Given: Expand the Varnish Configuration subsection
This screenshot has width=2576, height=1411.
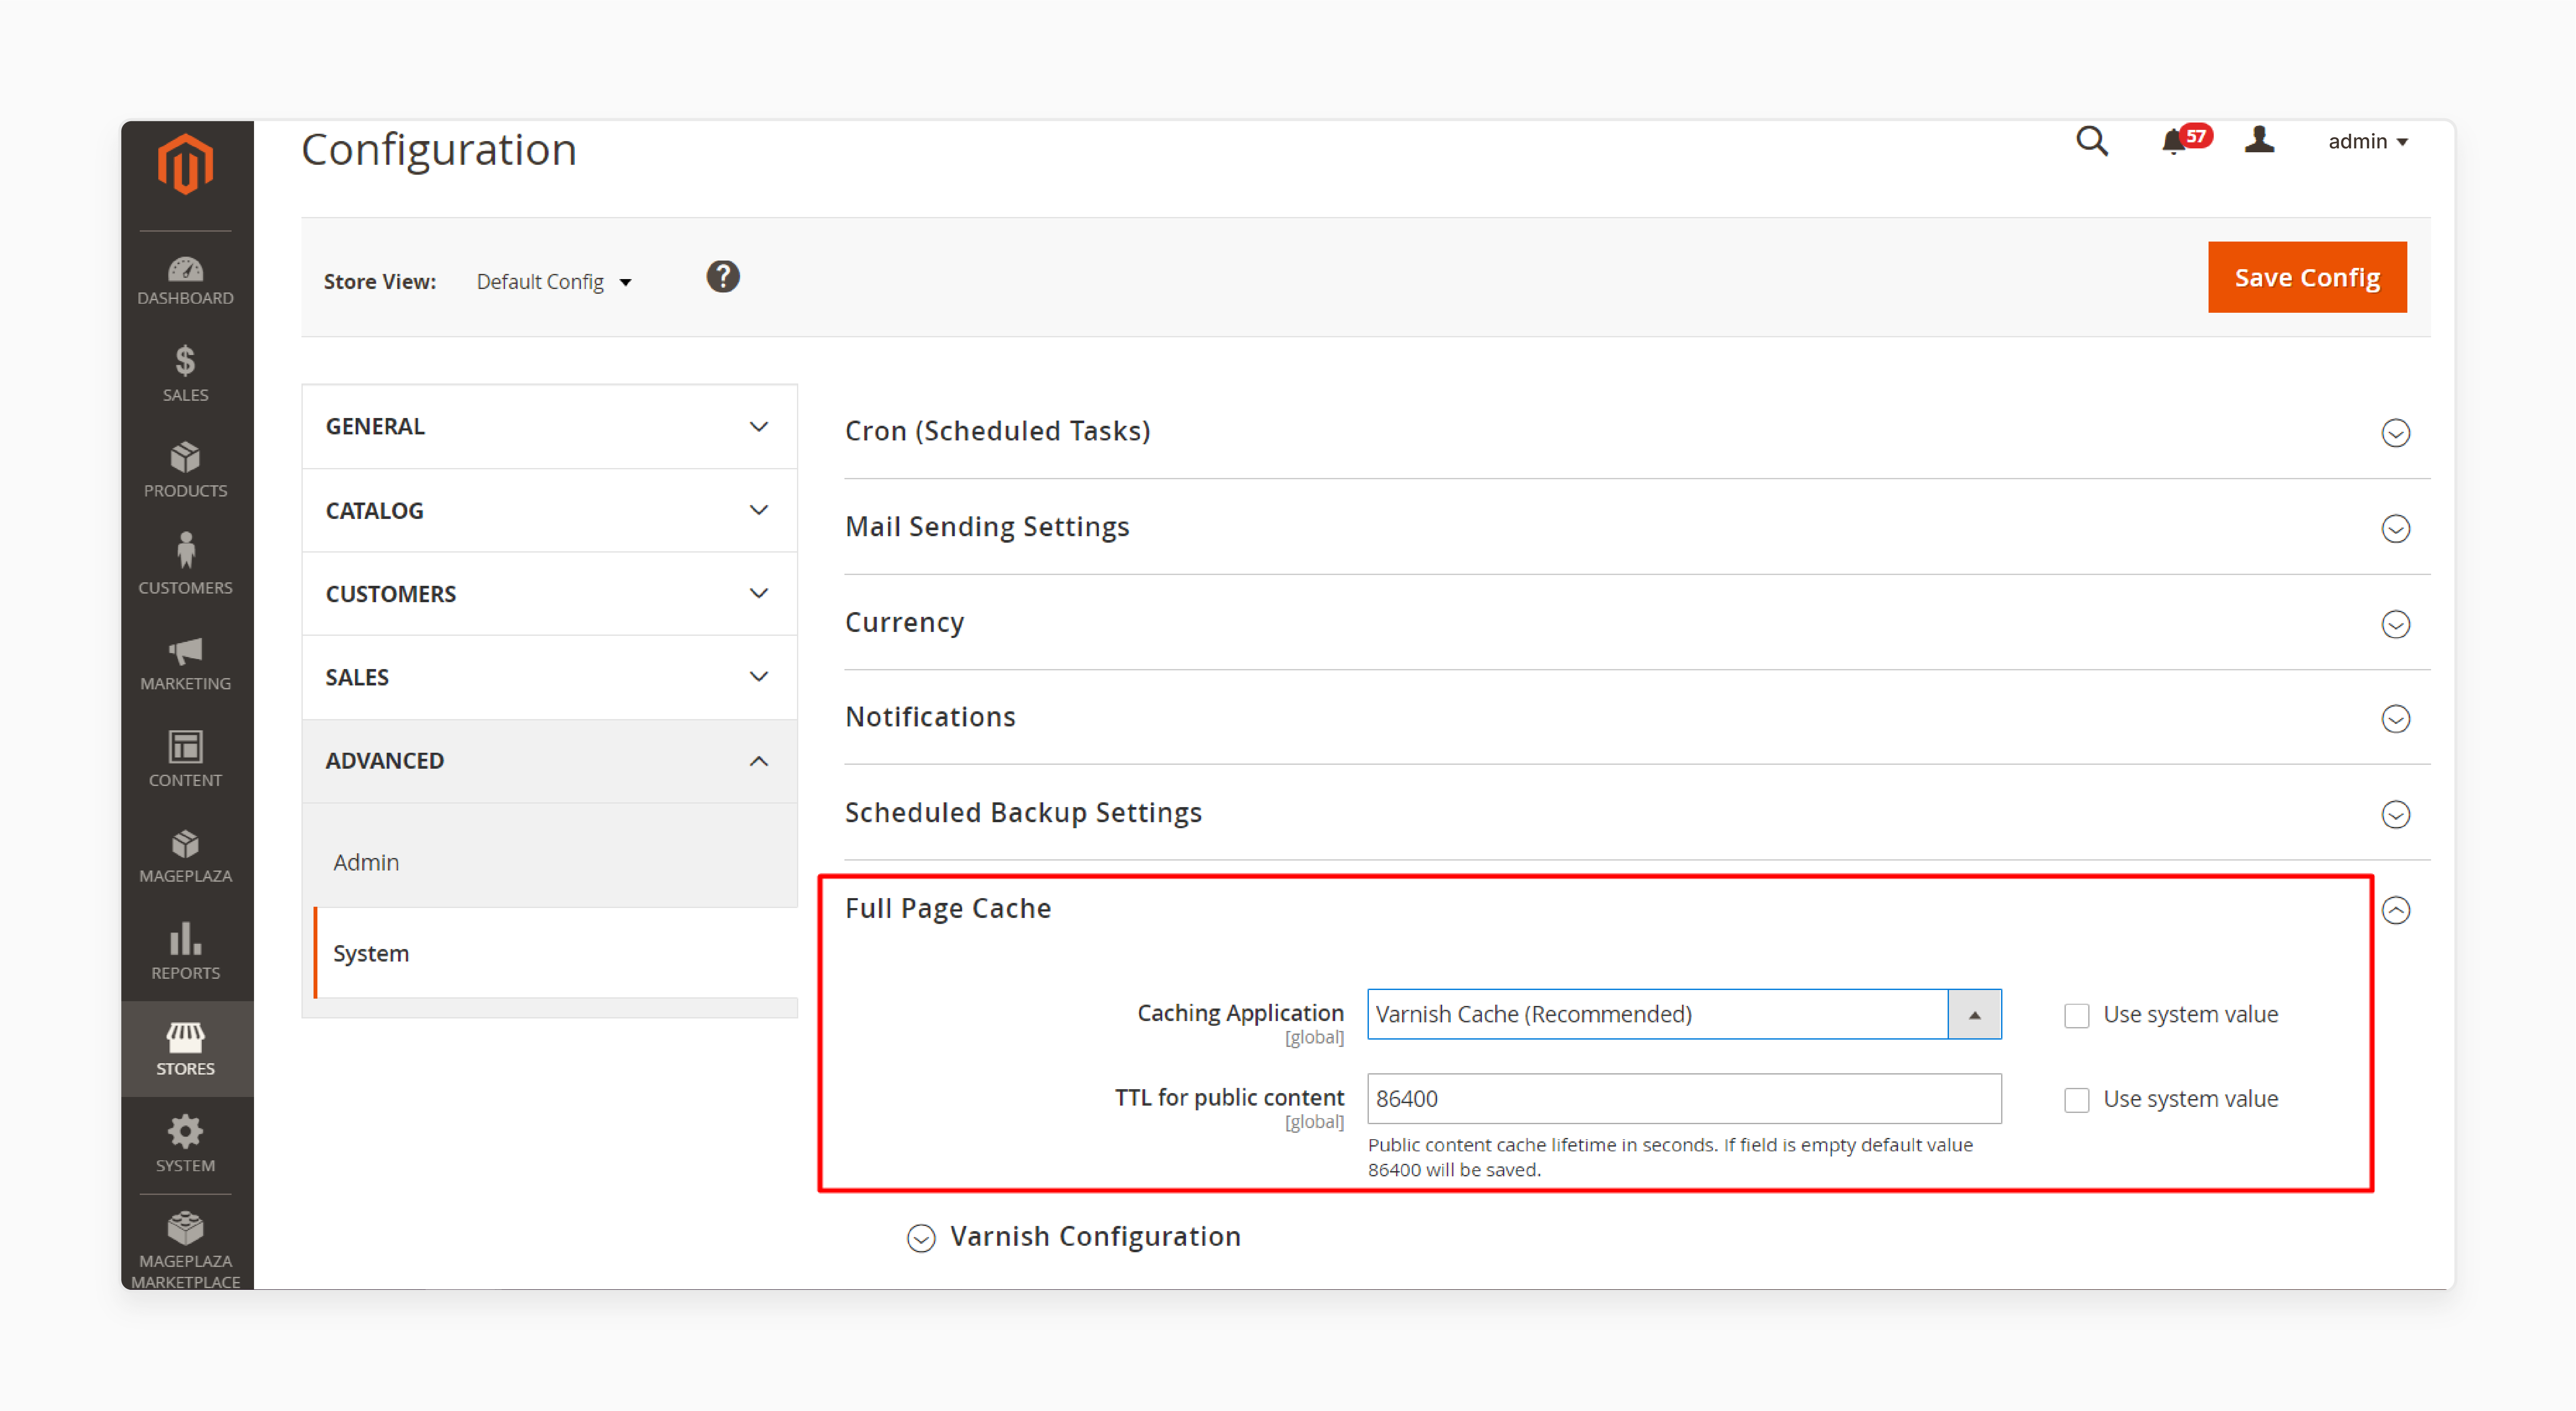Looking at the screenshot, I should click(x=1074, y=1237).
